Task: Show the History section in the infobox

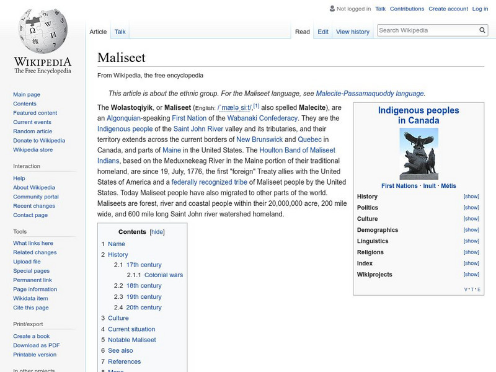Action: coord(472,197)
